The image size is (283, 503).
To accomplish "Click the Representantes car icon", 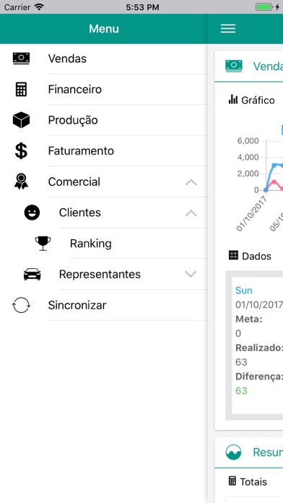I will coord(32,275).
